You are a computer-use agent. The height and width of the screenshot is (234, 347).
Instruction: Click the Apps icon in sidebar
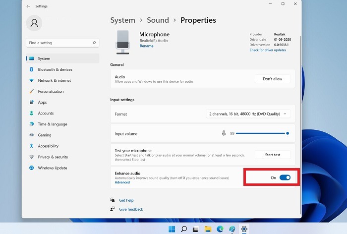coord(31,102)
